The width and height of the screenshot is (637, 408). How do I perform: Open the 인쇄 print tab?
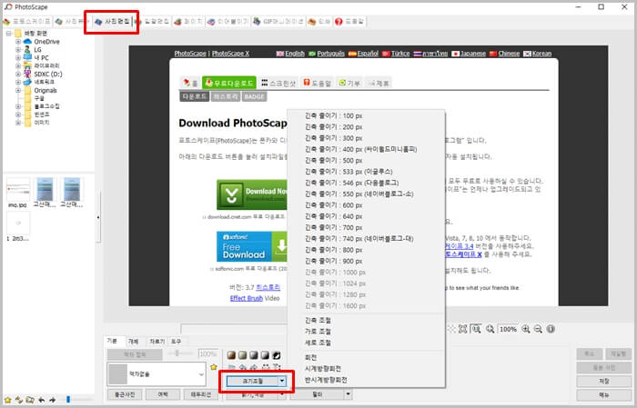[x=319, y=21]
